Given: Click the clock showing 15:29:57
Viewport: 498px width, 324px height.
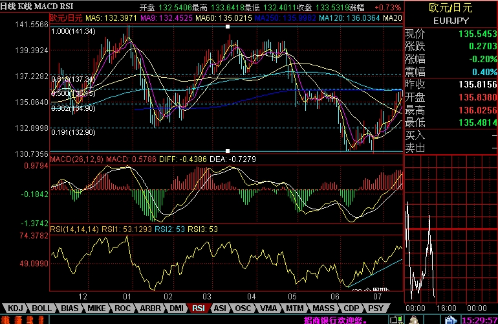Looking at the screenshot, I should (480, 320).
